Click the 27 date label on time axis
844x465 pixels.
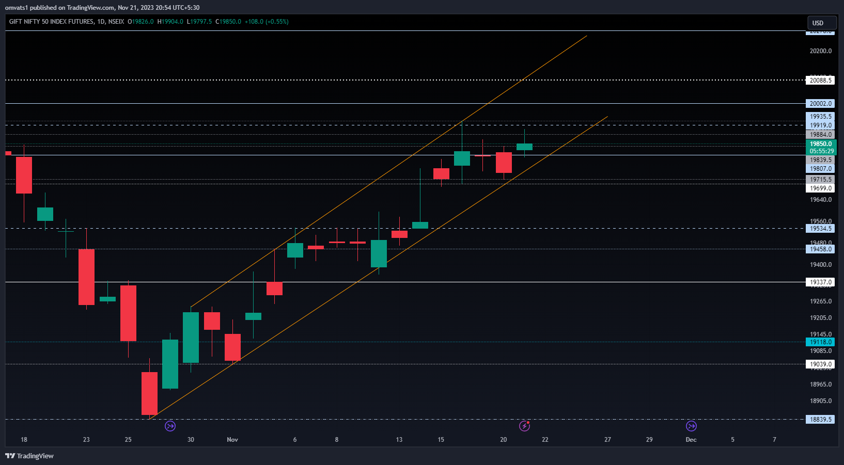[607, 440]
